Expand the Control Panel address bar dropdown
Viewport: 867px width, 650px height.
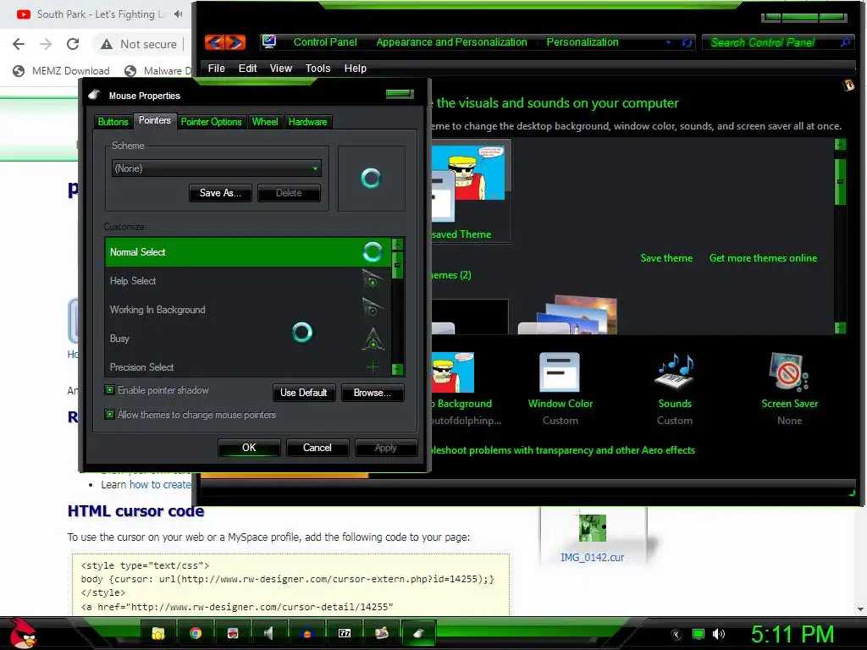click(x=668, y=42)
